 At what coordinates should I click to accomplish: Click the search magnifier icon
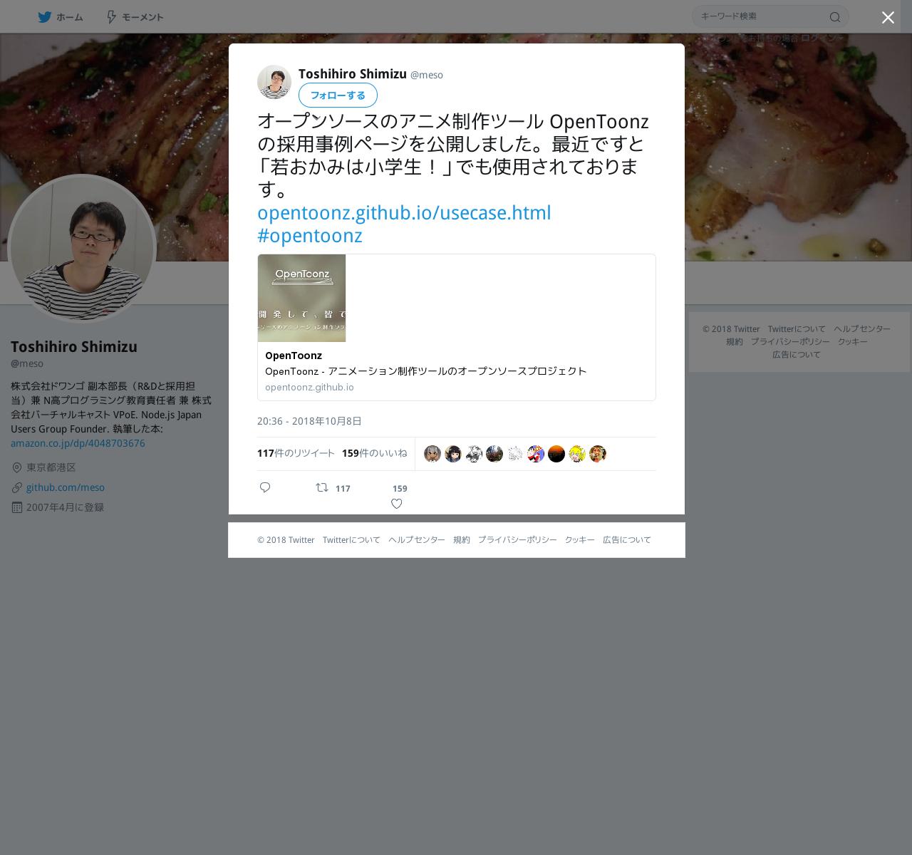click(835, 17)
